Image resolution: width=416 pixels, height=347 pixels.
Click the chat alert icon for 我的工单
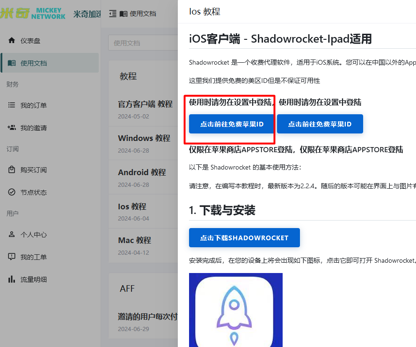click(x=12, y=257)
